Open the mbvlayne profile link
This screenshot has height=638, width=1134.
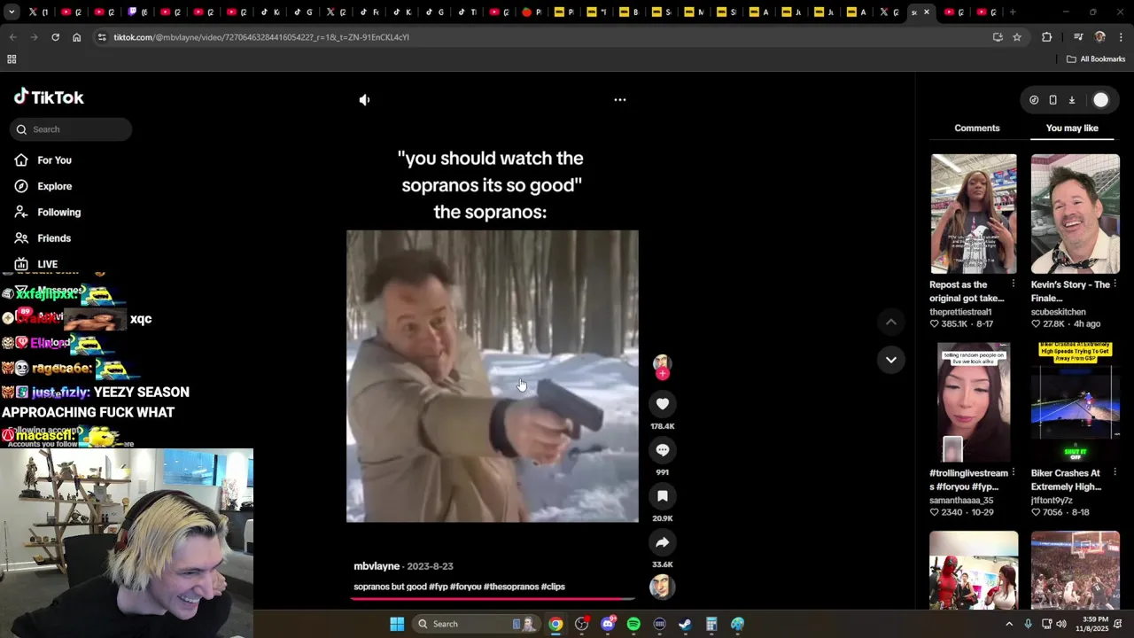[x=377, y=566]
